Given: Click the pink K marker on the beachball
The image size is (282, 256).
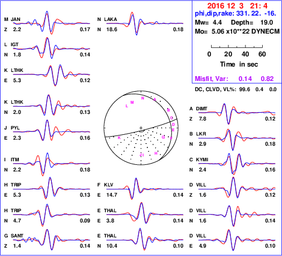Looking at the screenshot, I should click(x=119, y=137).
